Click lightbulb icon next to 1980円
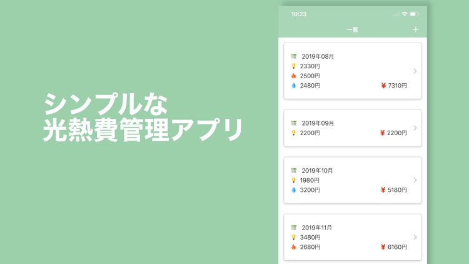The height and width of the screenshot is (264, 469). pos(294,180)
